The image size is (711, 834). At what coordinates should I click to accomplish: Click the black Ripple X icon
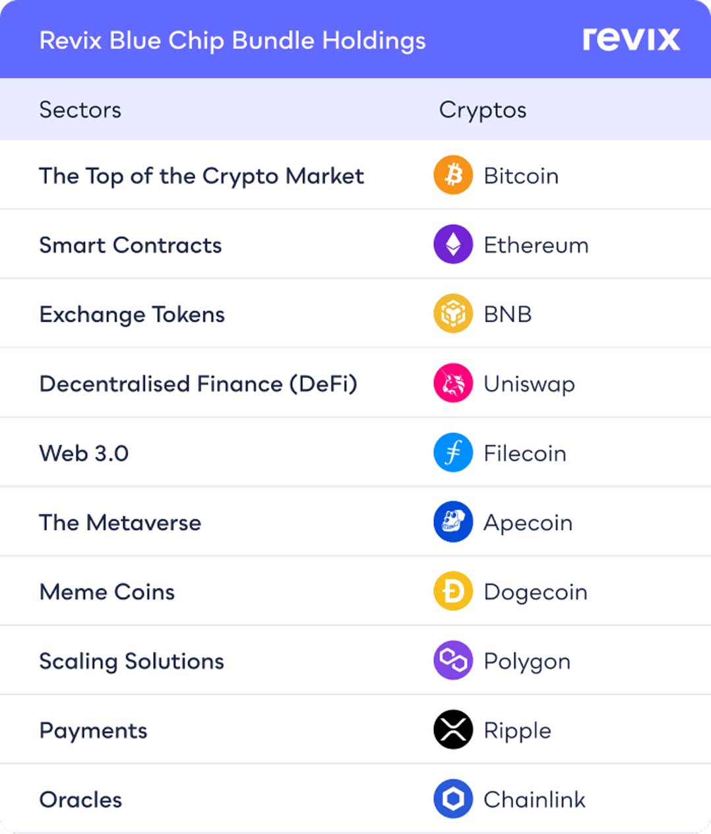click(x=453, y=730)
